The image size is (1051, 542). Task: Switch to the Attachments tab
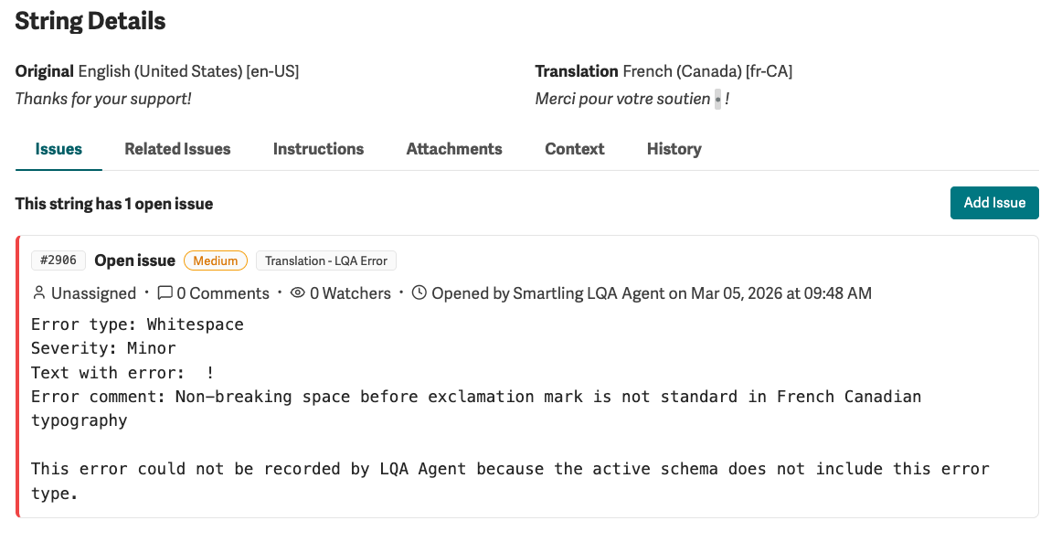[454, 149]
